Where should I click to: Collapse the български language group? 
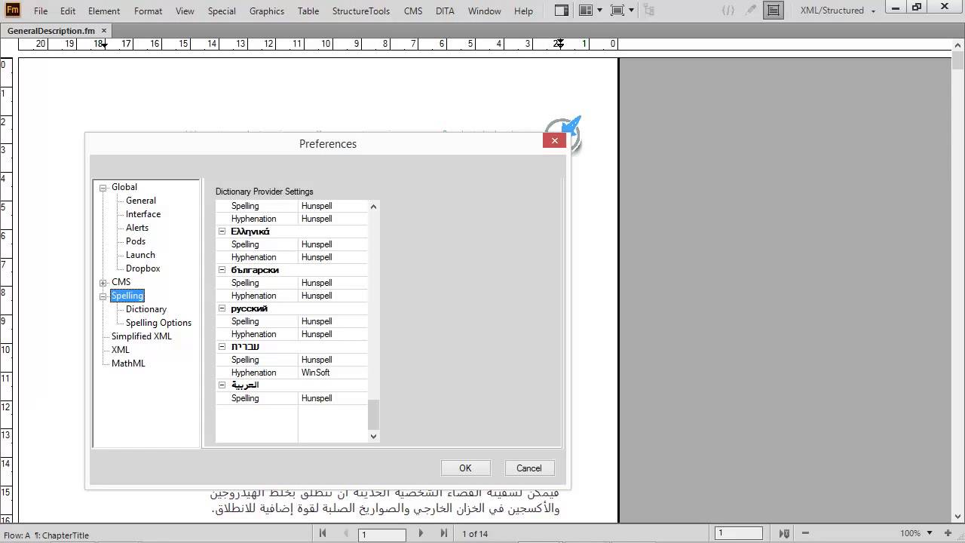coord(222,270)
